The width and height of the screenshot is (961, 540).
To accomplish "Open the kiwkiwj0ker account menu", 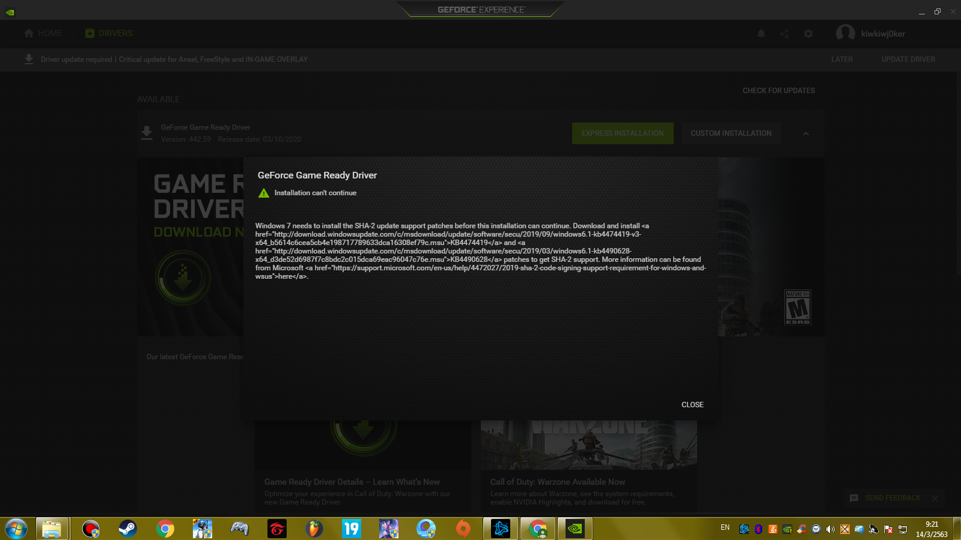I will tap(883, 34).
